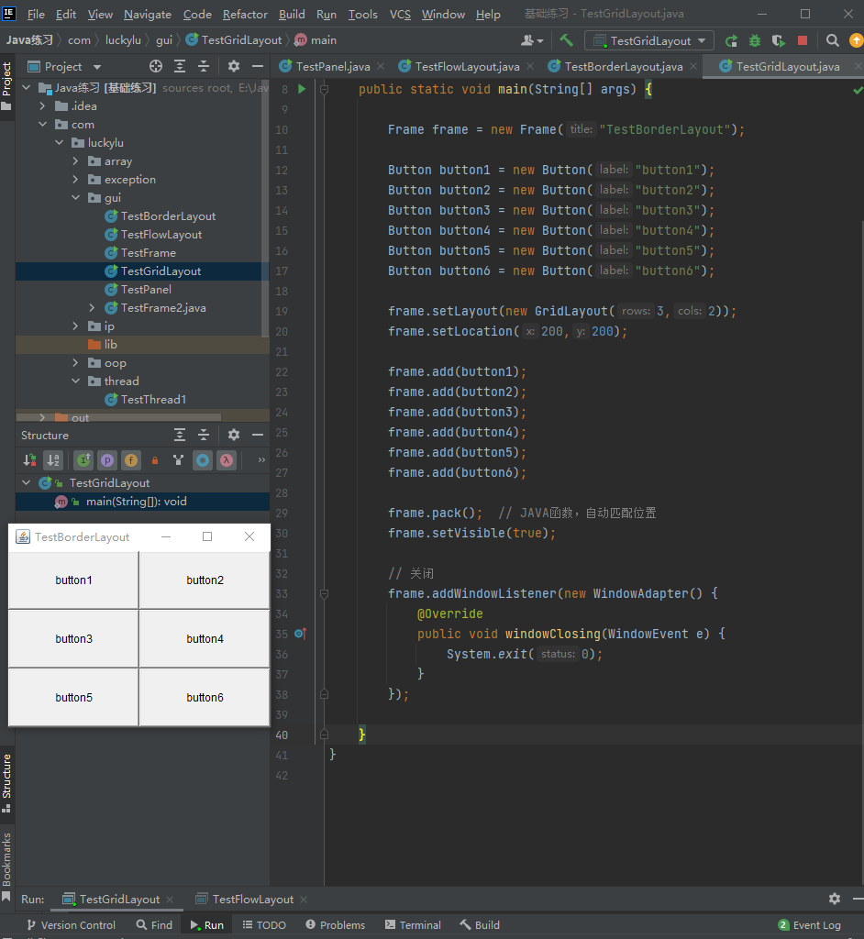The width and height of the screenshot is (864, 939).
Task: Click the green Debug bug icon
Action: click(754, 40)
